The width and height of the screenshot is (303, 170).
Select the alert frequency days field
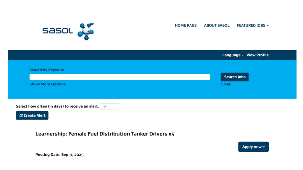109,106
